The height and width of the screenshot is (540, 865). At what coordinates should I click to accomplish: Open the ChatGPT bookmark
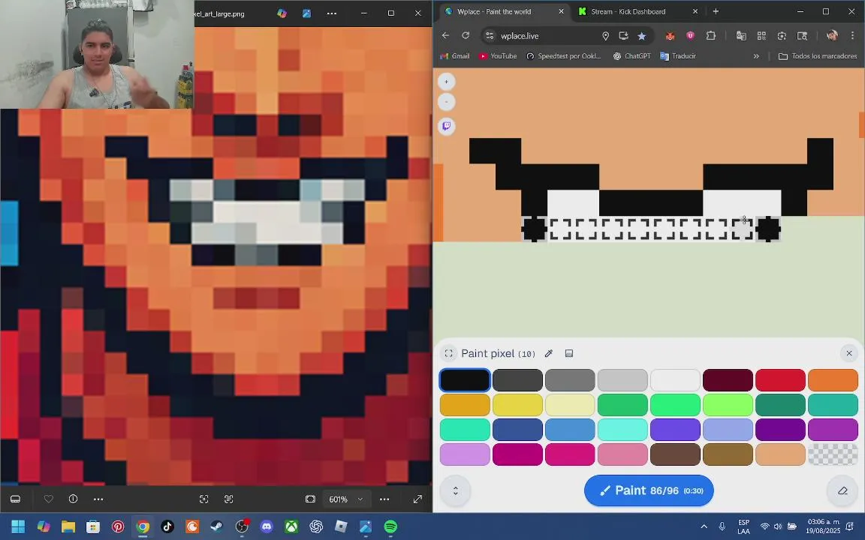[x=632, y=56]
